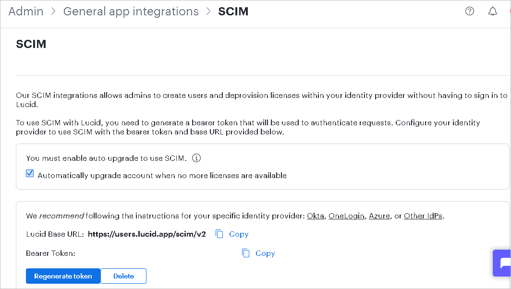Image resolution: width=511 pixels, height=289 pixels.
Task: Open the Azure instructions link
Action: tap(379, 216)
